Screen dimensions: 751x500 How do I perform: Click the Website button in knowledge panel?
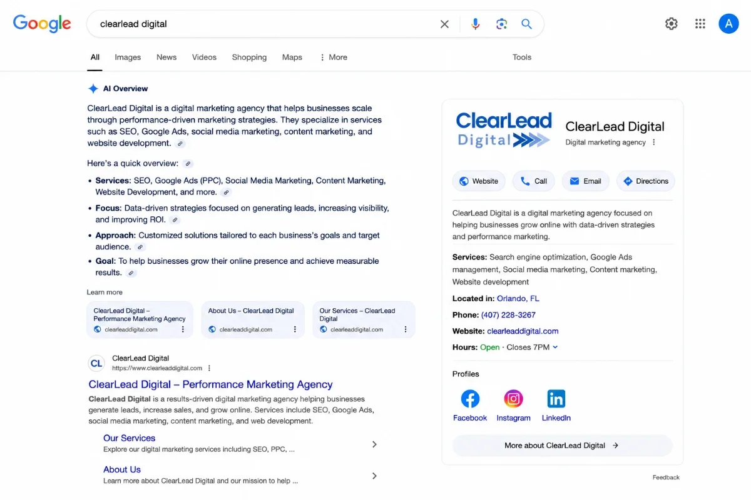tap(479, 181)
